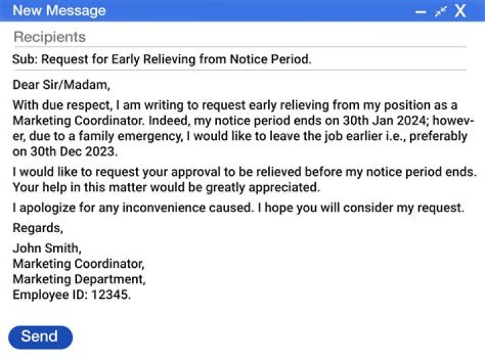Viewport: 485px width, 358px height.
Task: Click the subject line about Early Relieving
Action: click(x=162, y=59)
